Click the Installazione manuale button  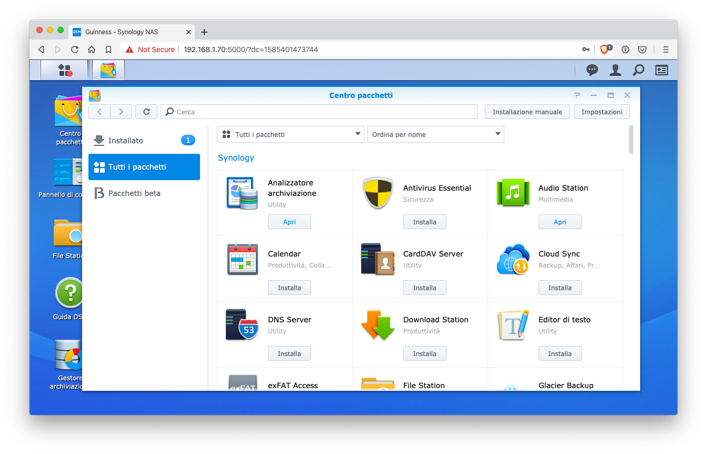(527, 112)
